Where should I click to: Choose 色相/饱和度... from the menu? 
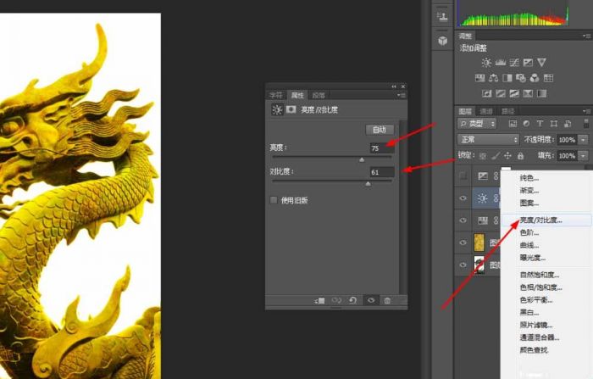pos(540,287)
